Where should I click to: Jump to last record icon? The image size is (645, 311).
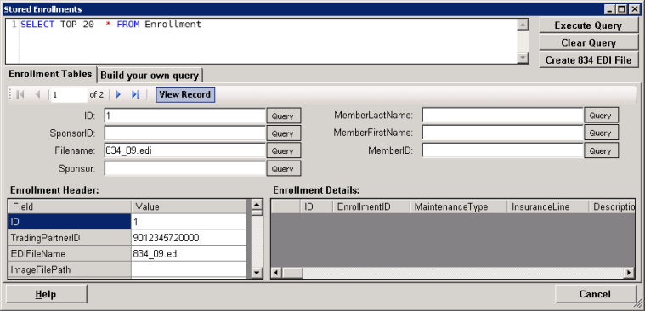(135, 94)
